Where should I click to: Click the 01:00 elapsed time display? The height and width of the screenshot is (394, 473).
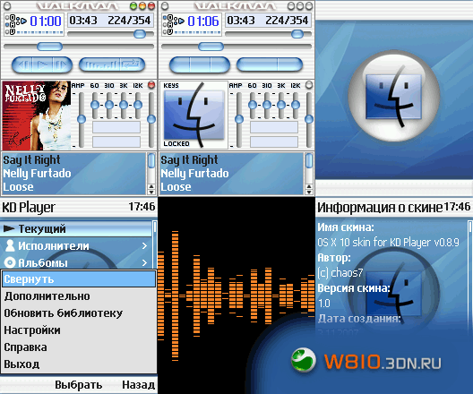coord(46,21)
